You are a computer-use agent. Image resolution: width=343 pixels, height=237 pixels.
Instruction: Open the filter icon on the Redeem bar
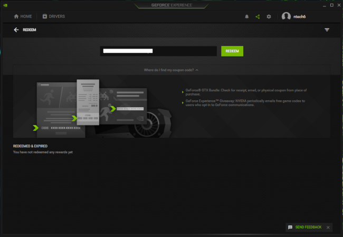tap(327, 30)
